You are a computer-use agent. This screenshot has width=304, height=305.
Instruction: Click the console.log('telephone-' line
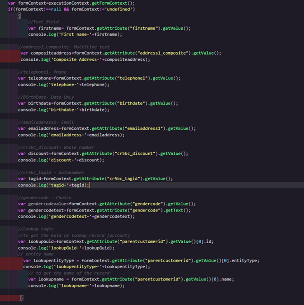(x=64, y=85)
